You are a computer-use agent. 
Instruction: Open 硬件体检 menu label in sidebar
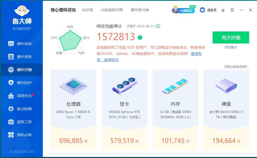pyautogui.click(x=24, y=44)
